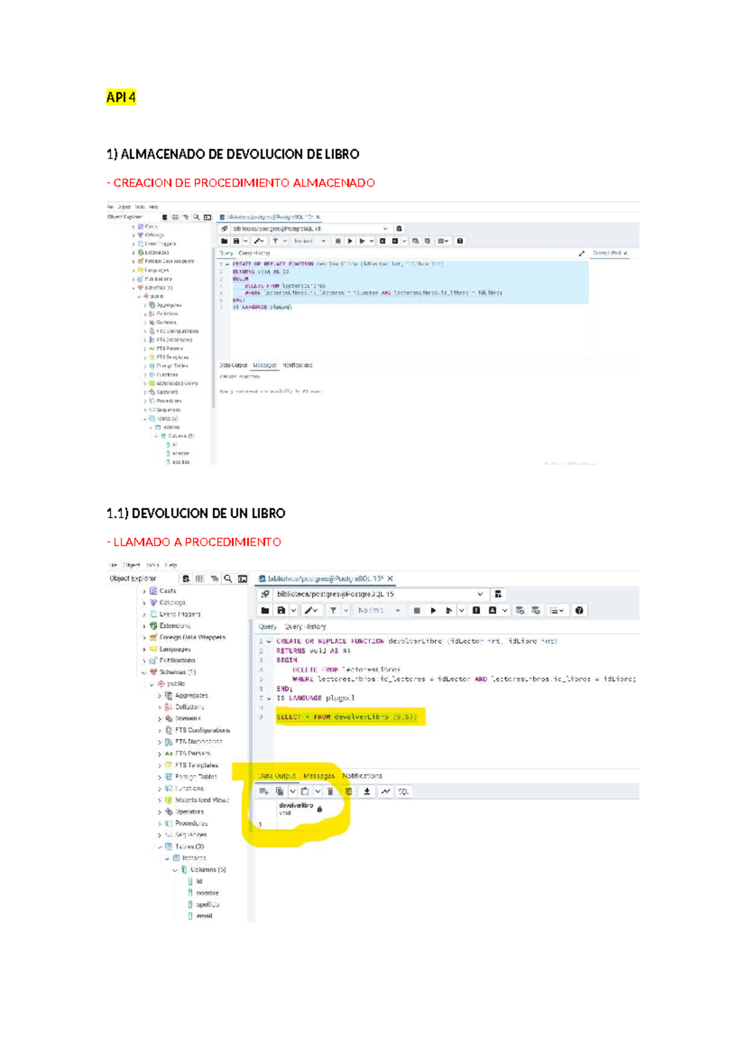Select public schema in second Object Explorer
This screenshot has width=746, height=1055.
pyautogui.click(x=175, y=684)
